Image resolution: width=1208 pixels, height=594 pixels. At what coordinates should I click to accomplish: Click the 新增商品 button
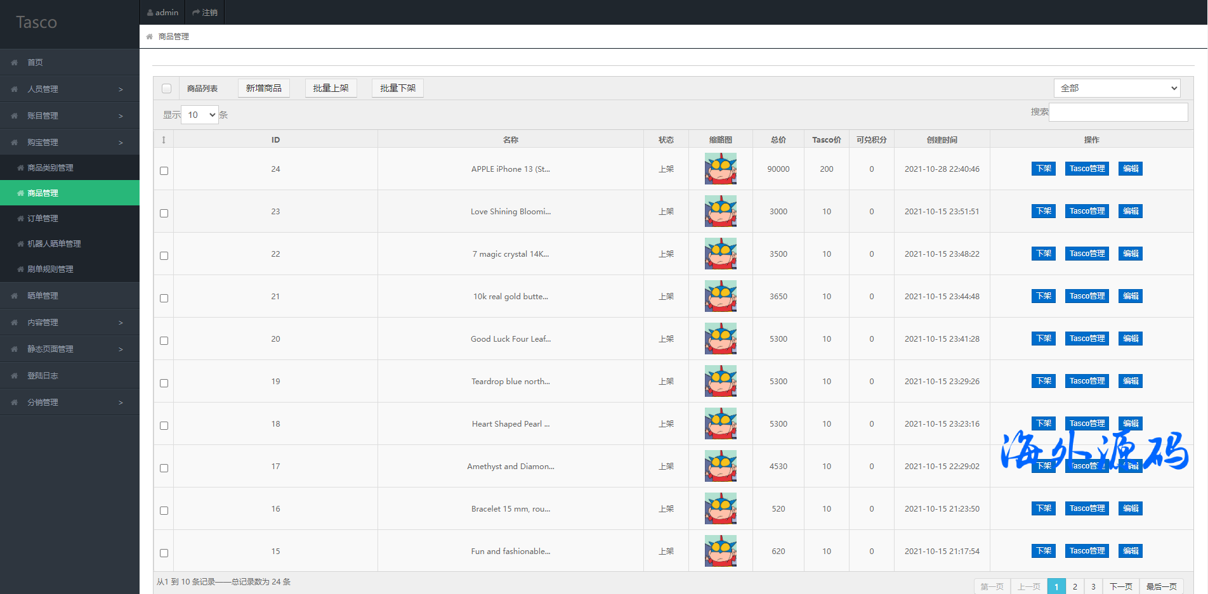click(x=263, y=88)
